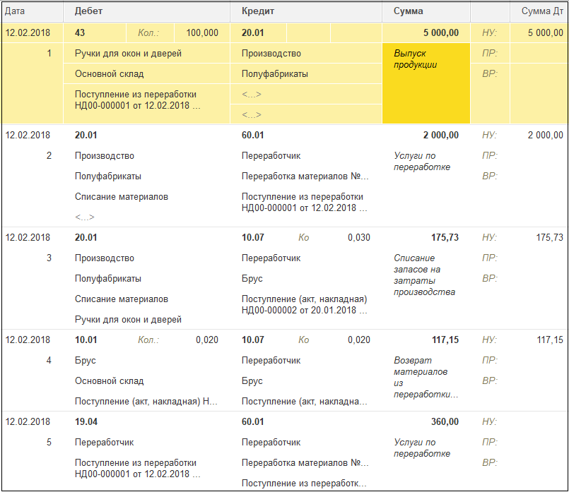Select debit Брус in entry 4
Image resolution: width=569 pixels, height=492 pixels.
86,361
